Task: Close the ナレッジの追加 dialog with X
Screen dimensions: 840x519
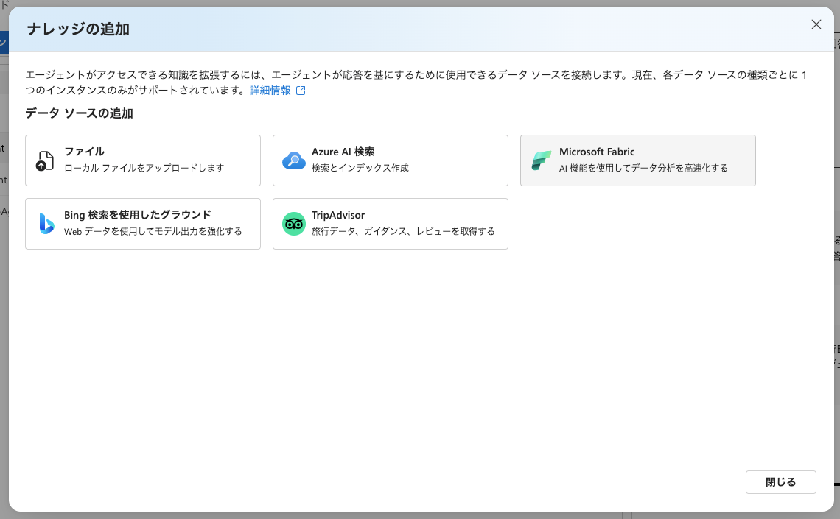Action: (816, 24)
